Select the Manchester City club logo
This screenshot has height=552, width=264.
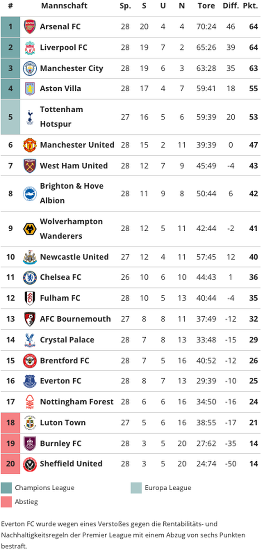(x=29, y=69)
